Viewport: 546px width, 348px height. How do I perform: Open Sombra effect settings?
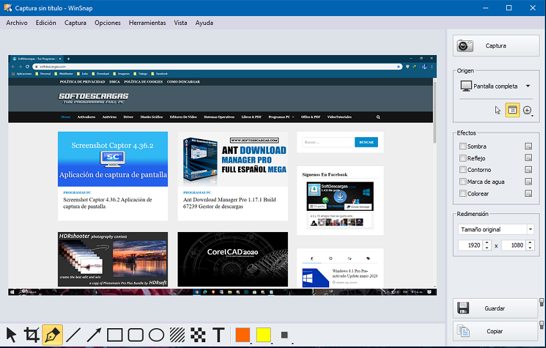point(528,146)
